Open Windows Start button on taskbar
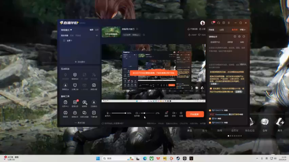The width and height of the screenshot is (289, 162). [x=98, y=158]
